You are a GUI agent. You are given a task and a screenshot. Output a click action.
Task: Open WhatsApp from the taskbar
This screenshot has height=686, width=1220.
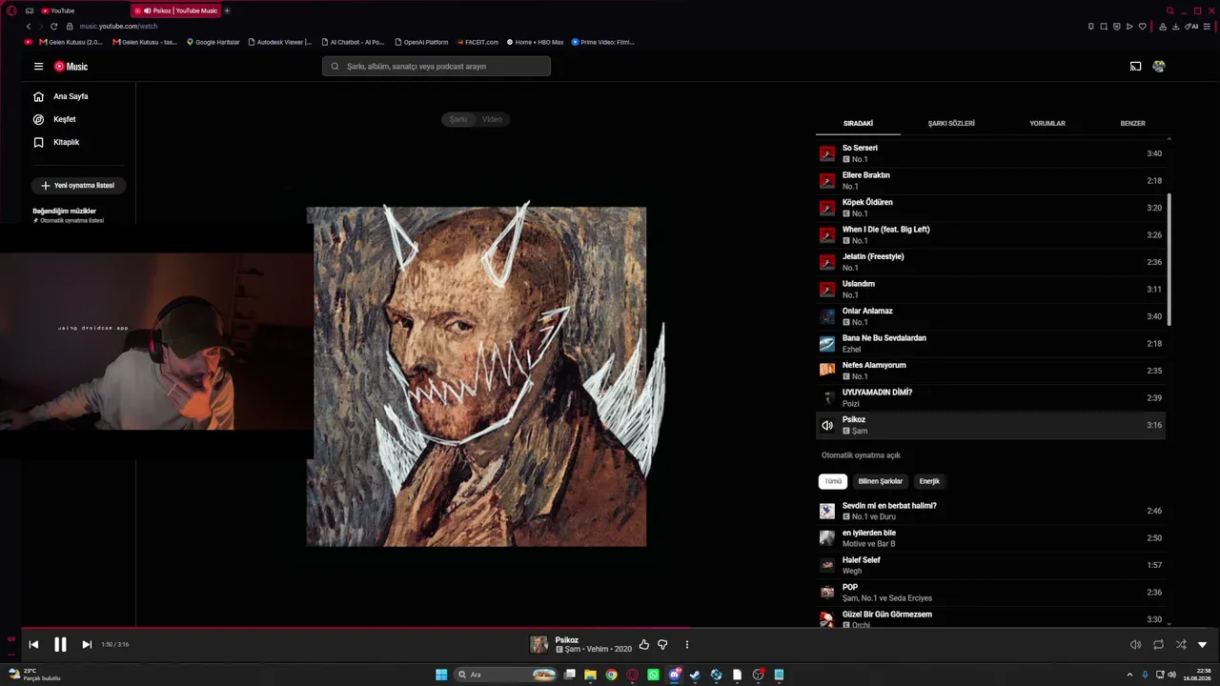pyautogui.click(x=653, y=675)
